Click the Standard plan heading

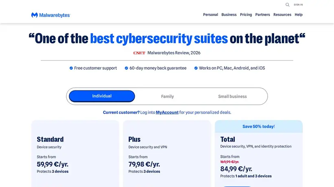(x=50, y=139)
